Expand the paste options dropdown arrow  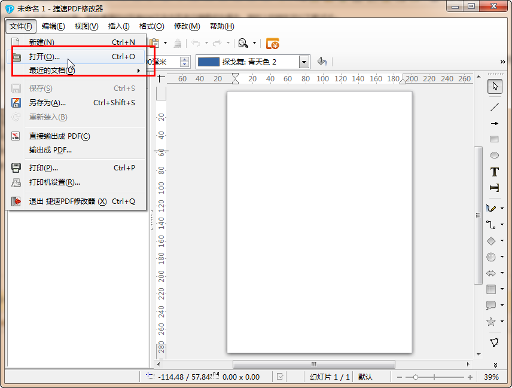pos(165,43)
